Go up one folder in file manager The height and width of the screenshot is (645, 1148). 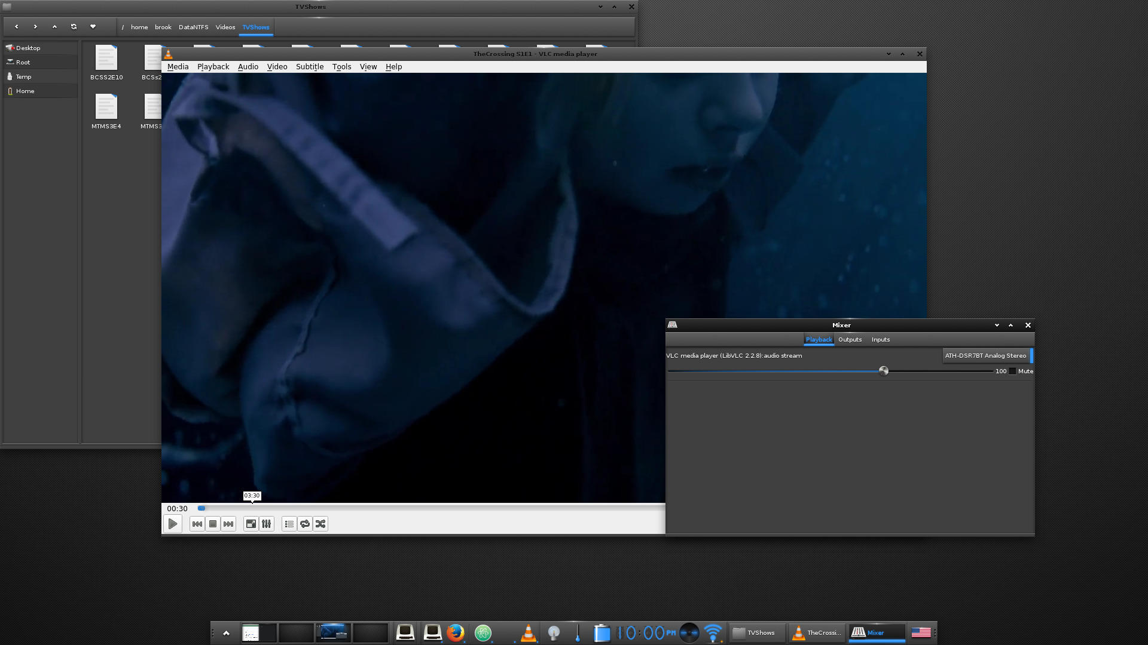pos(54,27)
